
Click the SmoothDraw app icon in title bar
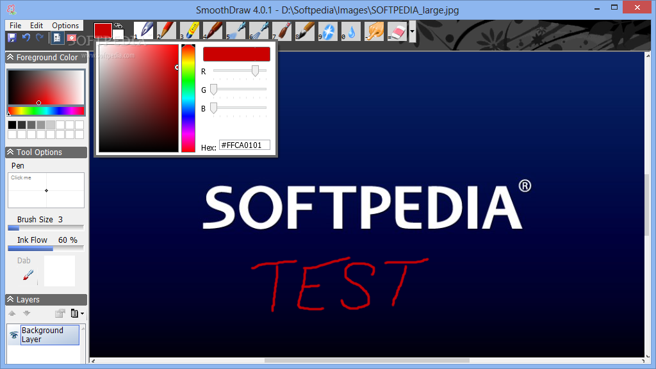[12, 9]
